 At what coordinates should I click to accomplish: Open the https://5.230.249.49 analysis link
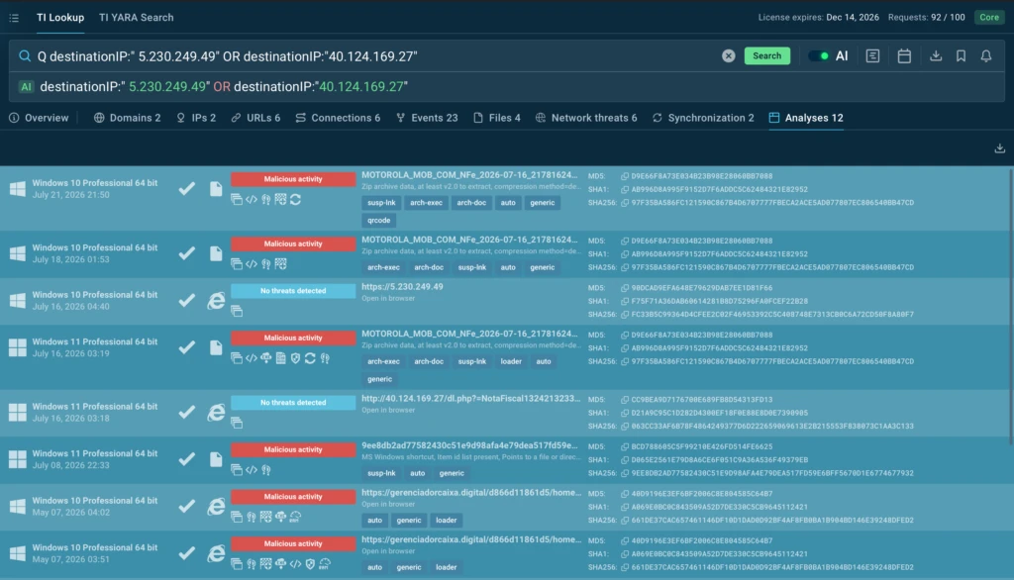coord(402,286)
